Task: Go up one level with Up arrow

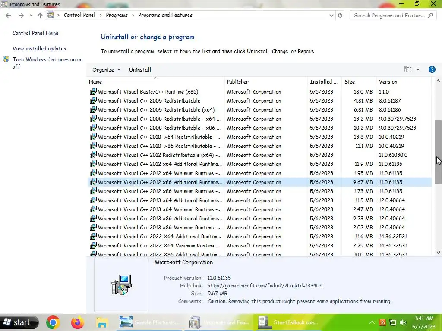Action: [x=40, y=16]
